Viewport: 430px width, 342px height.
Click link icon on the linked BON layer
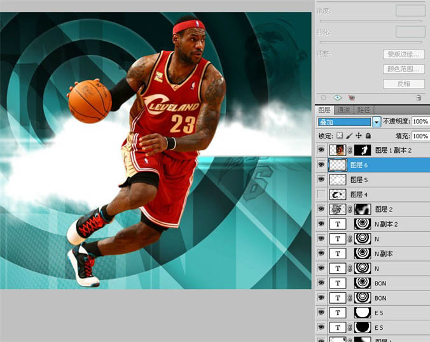(x=350, y=298)
